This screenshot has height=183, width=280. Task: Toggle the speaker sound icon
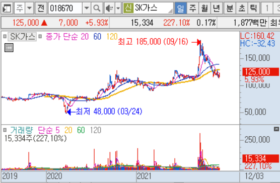pyautogui.click(x=109, y=8)
